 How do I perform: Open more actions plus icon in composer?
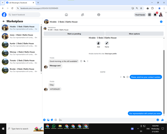(x=44, y=120)
